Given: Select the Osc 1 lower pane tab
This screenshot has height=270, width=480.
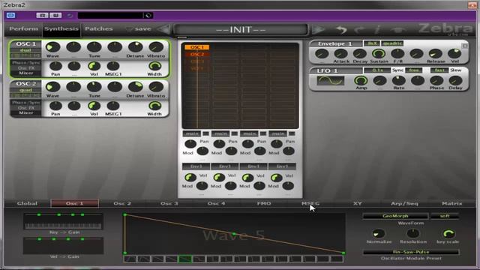Looking at the screenshot, I should click(75, 203).
